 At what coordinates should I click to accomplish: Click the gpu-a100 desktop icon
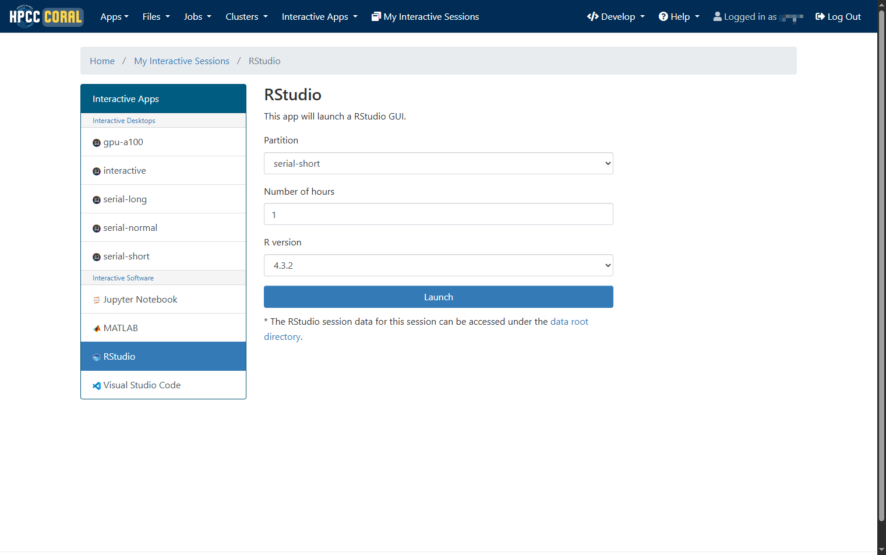tap(97, 143)
